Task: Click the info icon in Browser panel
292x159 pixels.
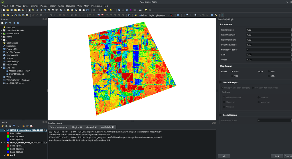Action: (x=18, y=23)
